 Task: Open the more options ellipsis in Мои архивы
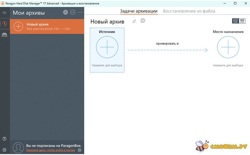coord(80,12)
